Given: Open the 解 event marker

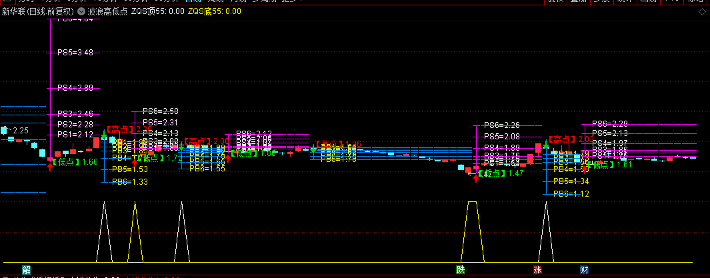Looking at the screenshot, I should tap(26, 270).
